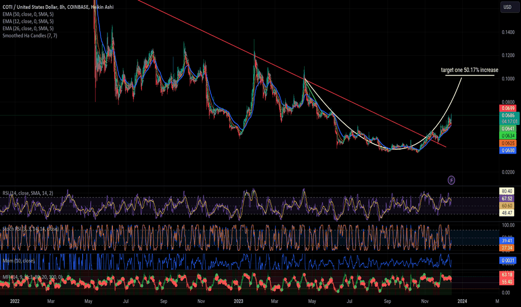Click the green 0.0641 price label
Screen dimensions: 521x307
point(508,129)
